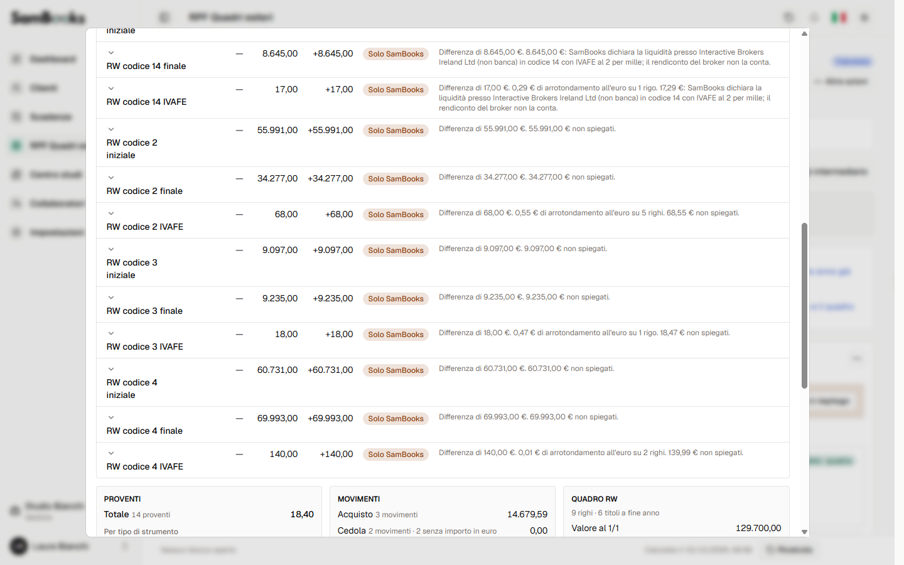Click the RW codice 3 finale label
The width and height of the screenshot is (904, 565).
pos(144,311)
